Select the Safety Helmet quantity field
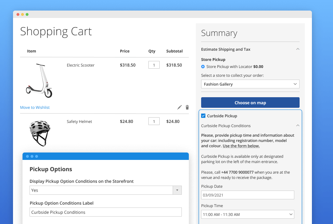Screen dimensions: 333x224 pos(154,121)
